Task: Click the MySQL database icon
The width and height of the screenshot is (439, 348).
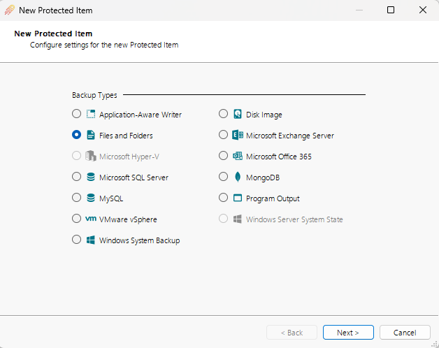Action: (90, 198)
